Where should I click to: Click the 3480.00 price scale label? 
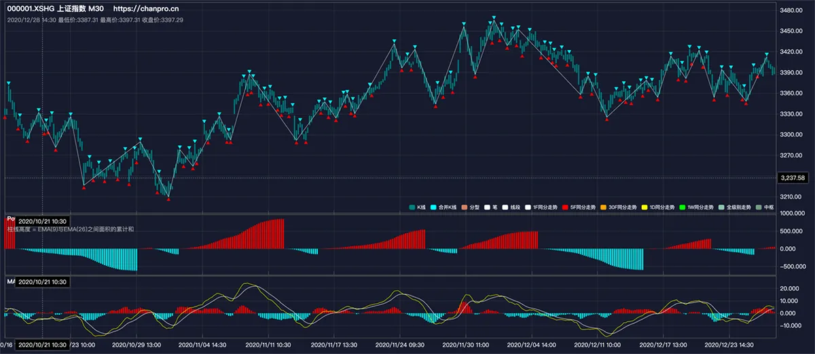point(792,10)
